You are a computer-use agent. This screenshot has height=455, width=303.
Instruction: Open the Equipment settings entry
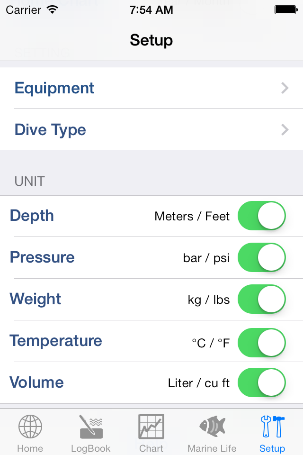[151, 88]
